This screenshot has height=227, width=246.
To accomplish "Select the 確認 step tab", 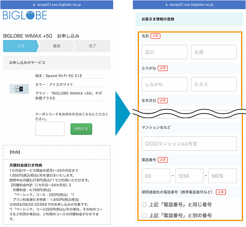I will (56, 46).
